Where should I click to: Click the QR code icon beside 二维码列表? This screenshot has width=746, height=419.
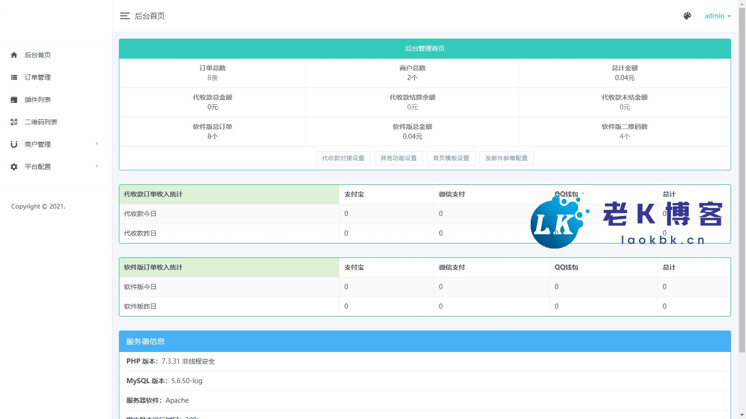click(x=14, y=122)
